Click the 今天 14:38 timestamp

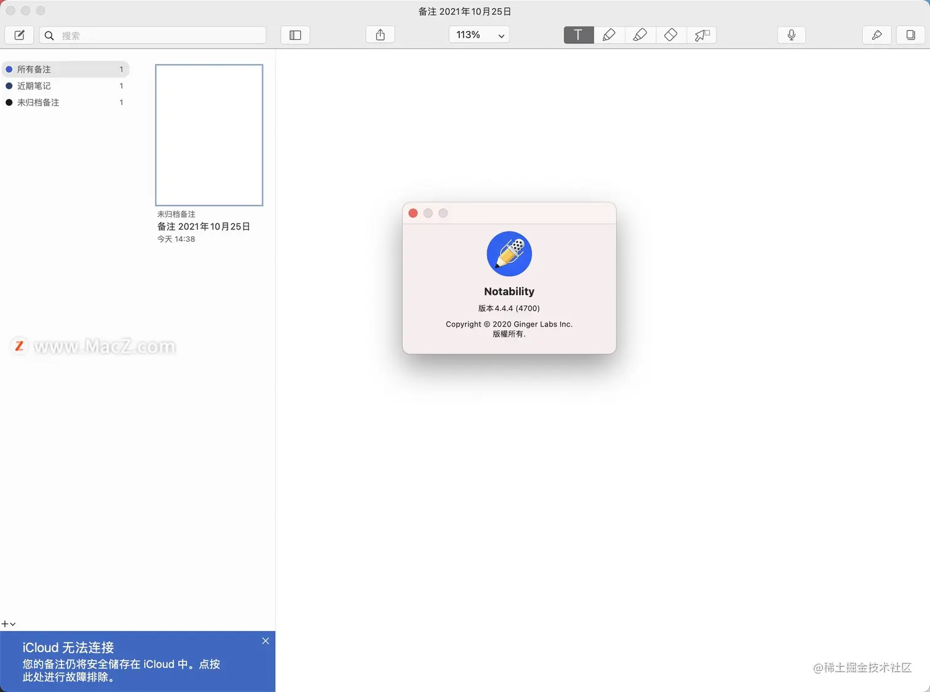pos(176,239)
